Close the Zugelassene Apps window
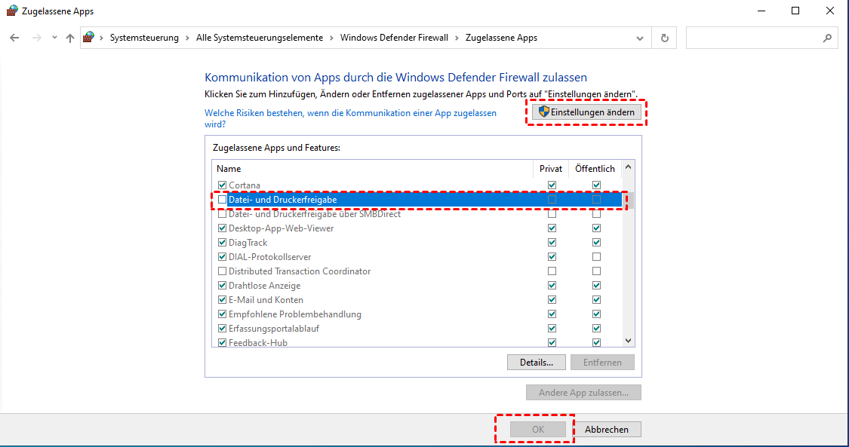 [x=830, y=11]
